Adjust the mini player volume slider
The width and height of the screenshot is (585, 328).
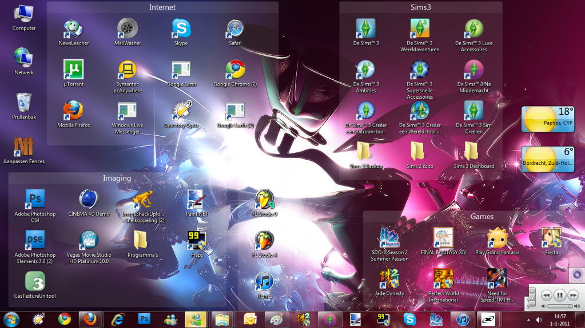pos(560,306)
